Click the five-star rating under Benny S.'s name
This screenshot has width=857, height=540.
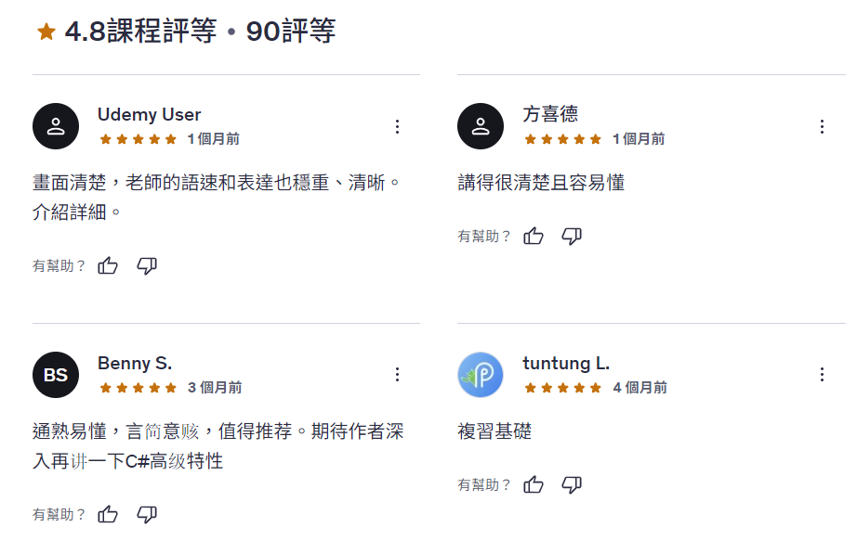[138, 390]
